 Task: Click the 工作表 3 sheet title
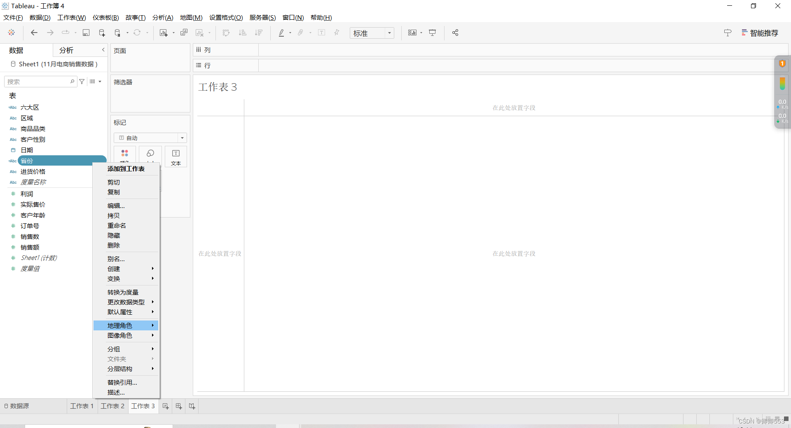218,87
